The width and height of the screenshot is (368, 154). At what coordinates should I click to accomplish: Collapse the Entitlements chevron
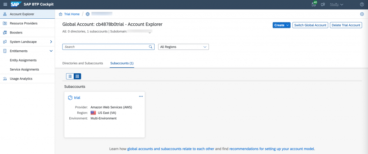click(x=51, y=51)
